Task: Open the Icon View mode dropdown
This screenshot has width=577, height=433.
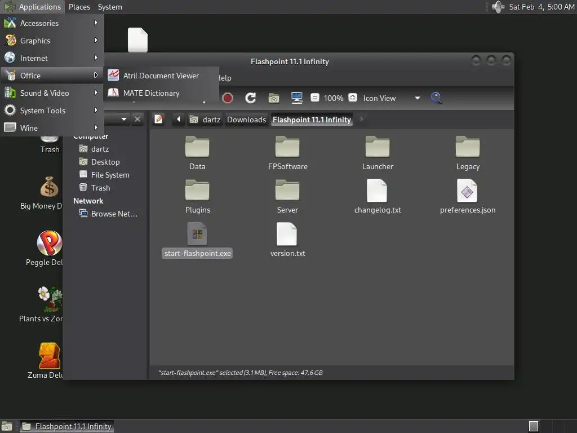Action: click(x=392, y=98)
